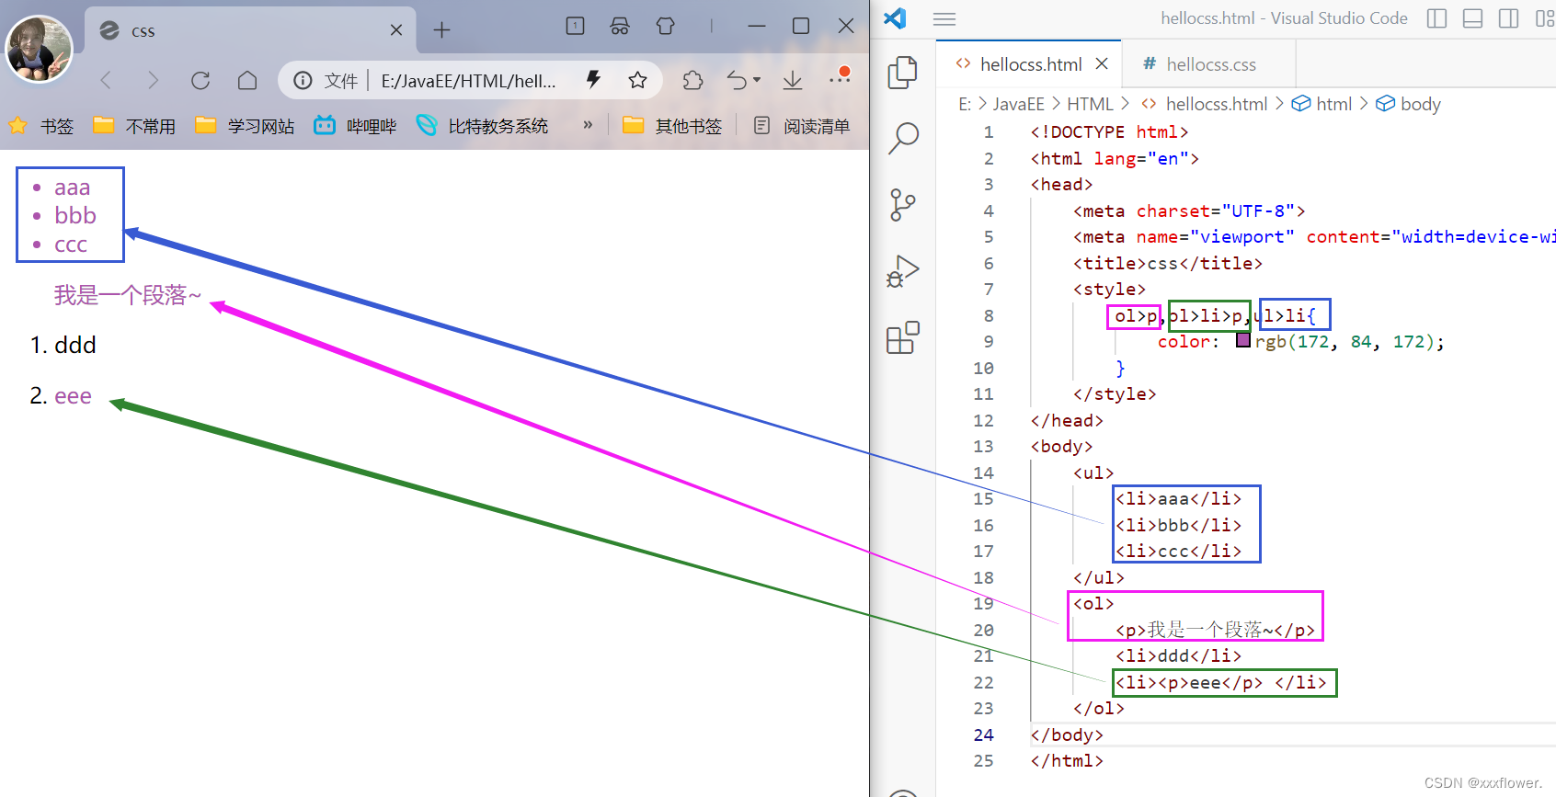Open the Extensions view in VS Code
The width and height of the screenshot is (1556, 797).
902,337
